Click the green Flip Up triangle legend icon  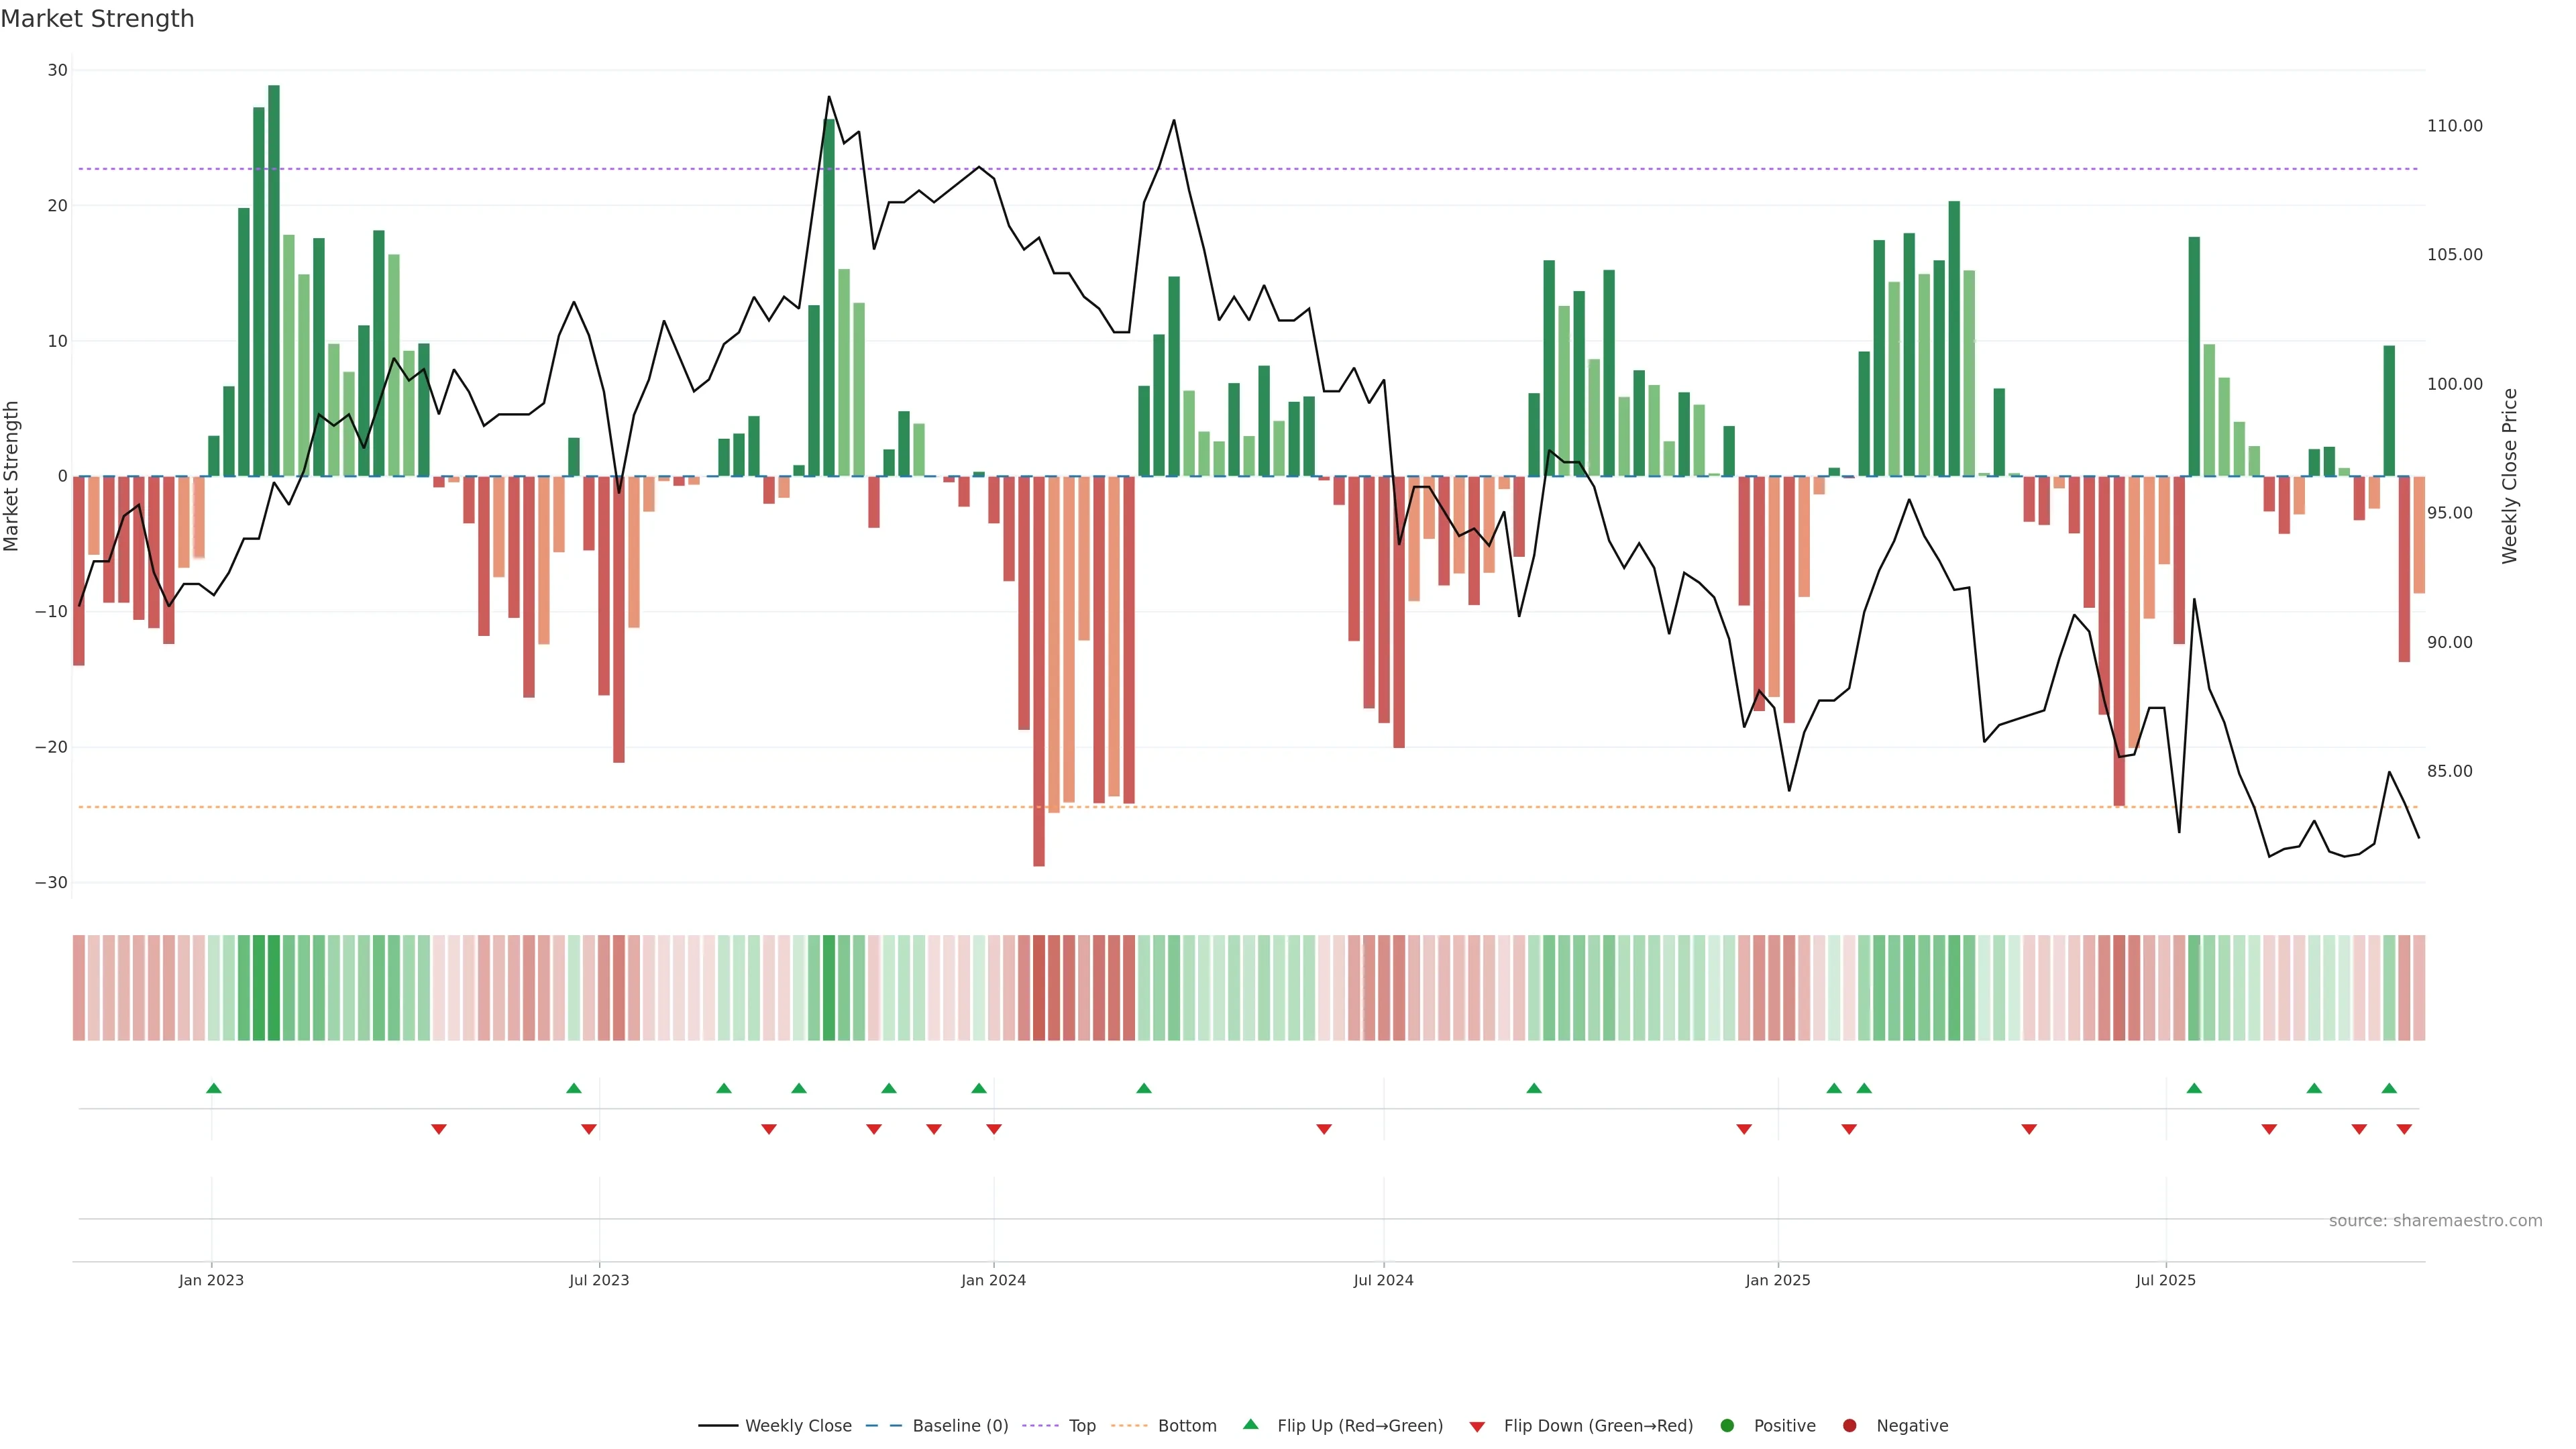[1250, 1424]
